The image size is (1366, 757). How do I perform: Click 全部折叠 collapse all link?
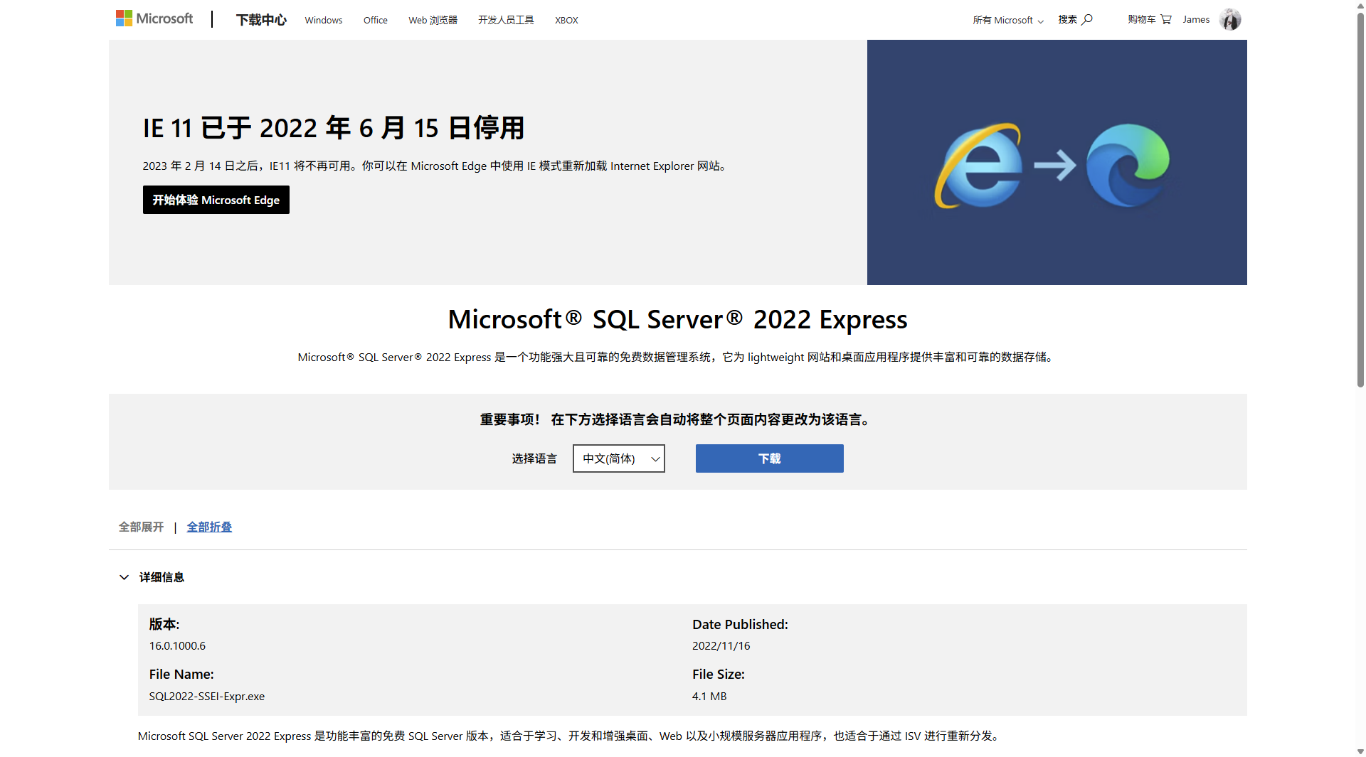pyautogui.click(x=209, y=527)
